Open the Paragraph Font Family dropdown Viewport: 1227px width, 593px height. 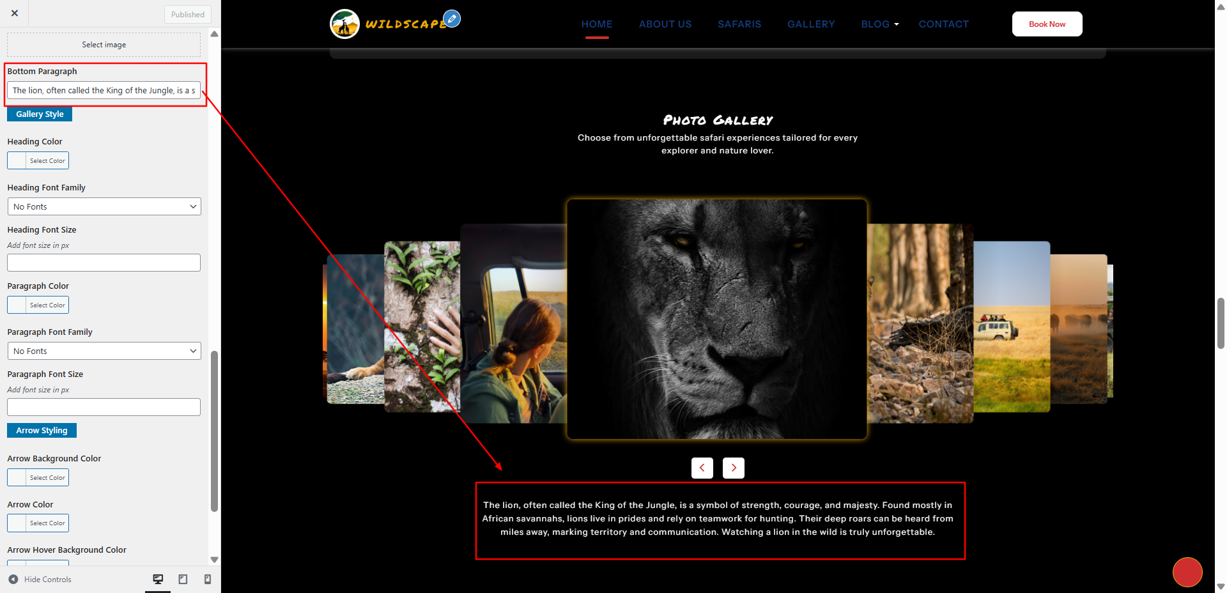[104, 351]
